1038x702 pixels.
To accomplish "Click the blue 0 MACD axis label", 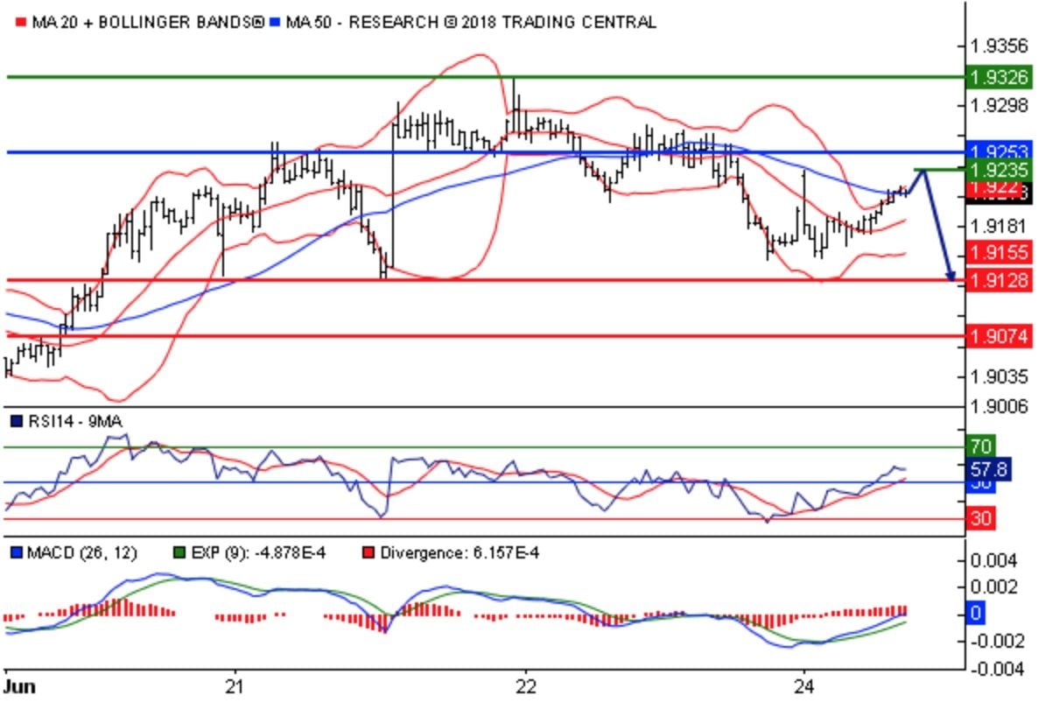I will coord(975,614).
